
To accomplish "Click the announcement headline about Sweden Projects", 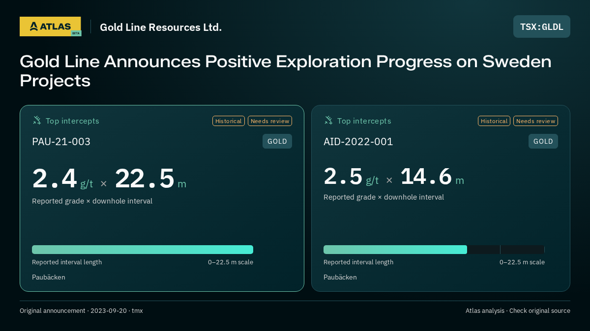I will (286, 71).
